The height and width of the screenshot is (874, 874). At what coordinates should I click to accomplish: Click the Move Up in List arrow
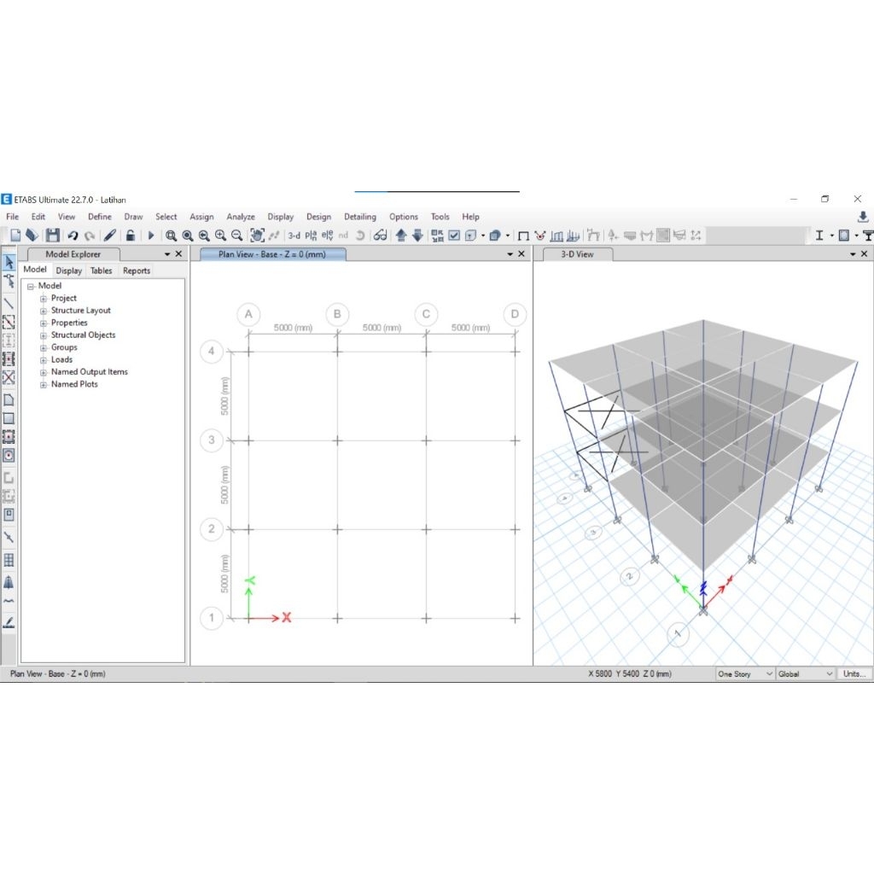pyautogui.click(x=401, y=236)
